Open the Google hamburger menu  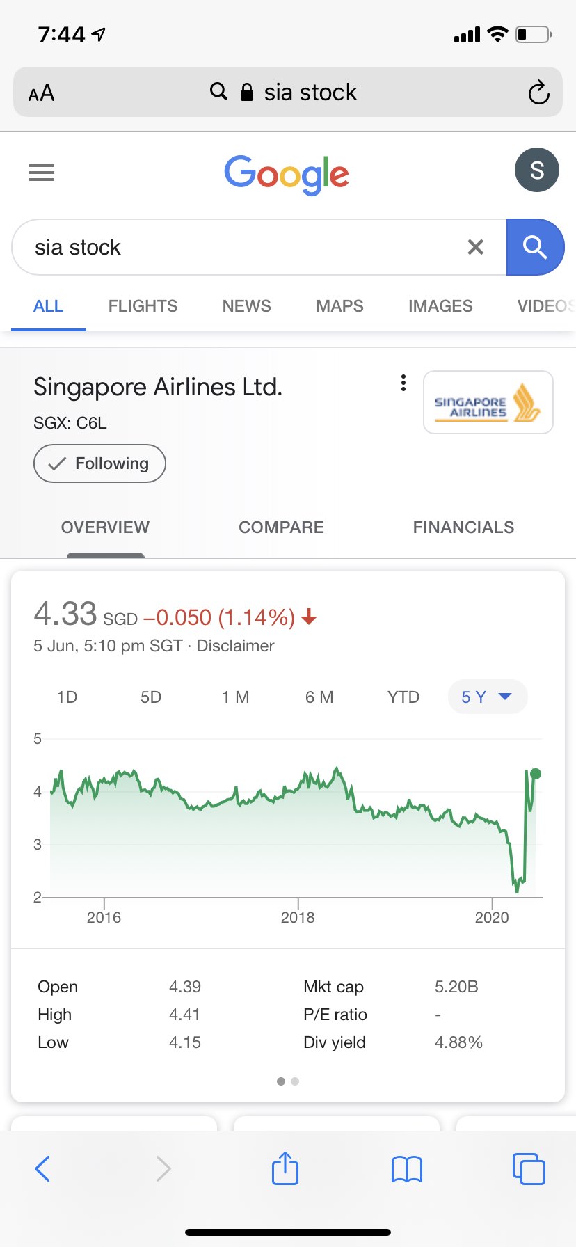[x=42, y=172]
